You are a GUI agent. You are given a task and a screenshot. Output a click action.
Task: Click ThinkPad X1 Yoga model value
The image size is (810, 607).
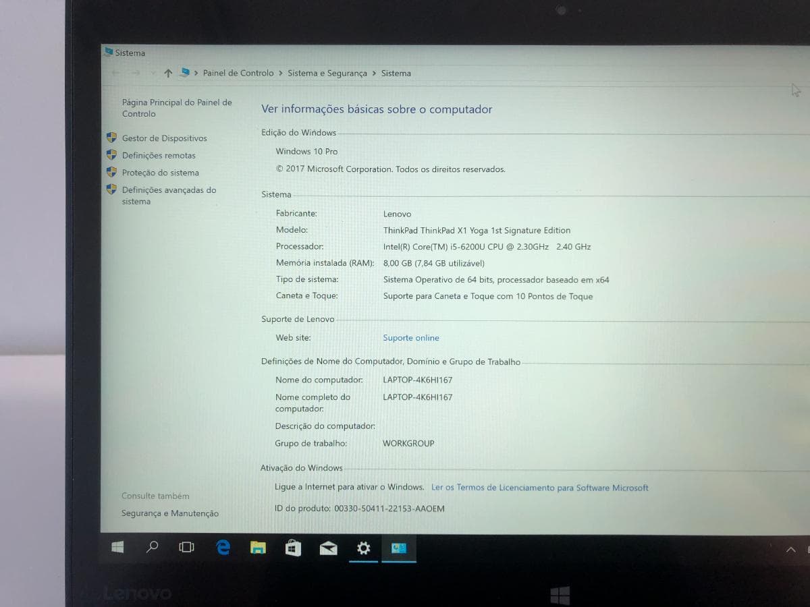point(477,231)
